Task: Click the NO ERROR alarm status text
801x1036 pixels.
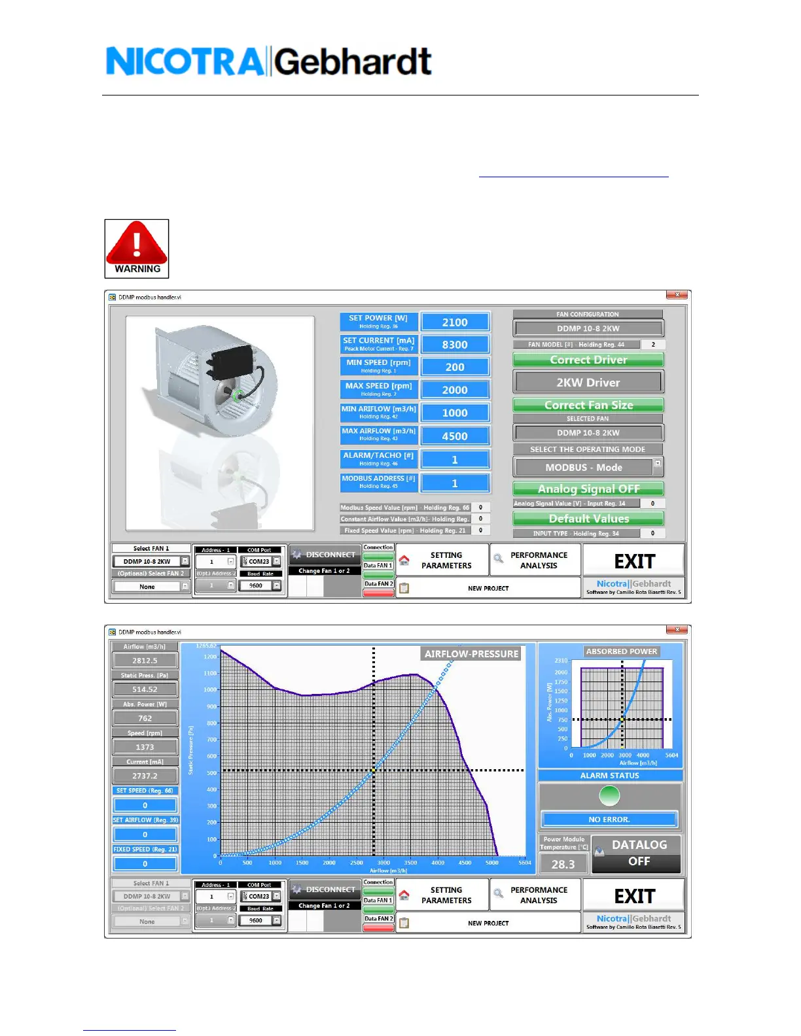Action: coord(609,819)
